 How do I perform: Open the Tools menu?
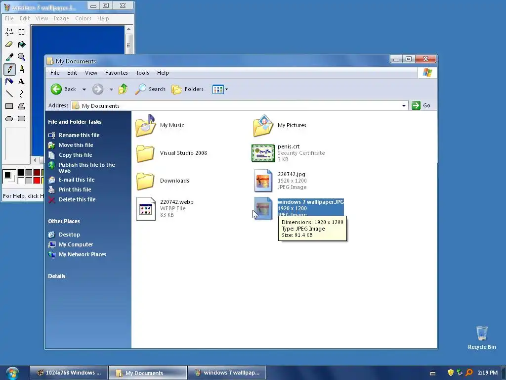142,73
